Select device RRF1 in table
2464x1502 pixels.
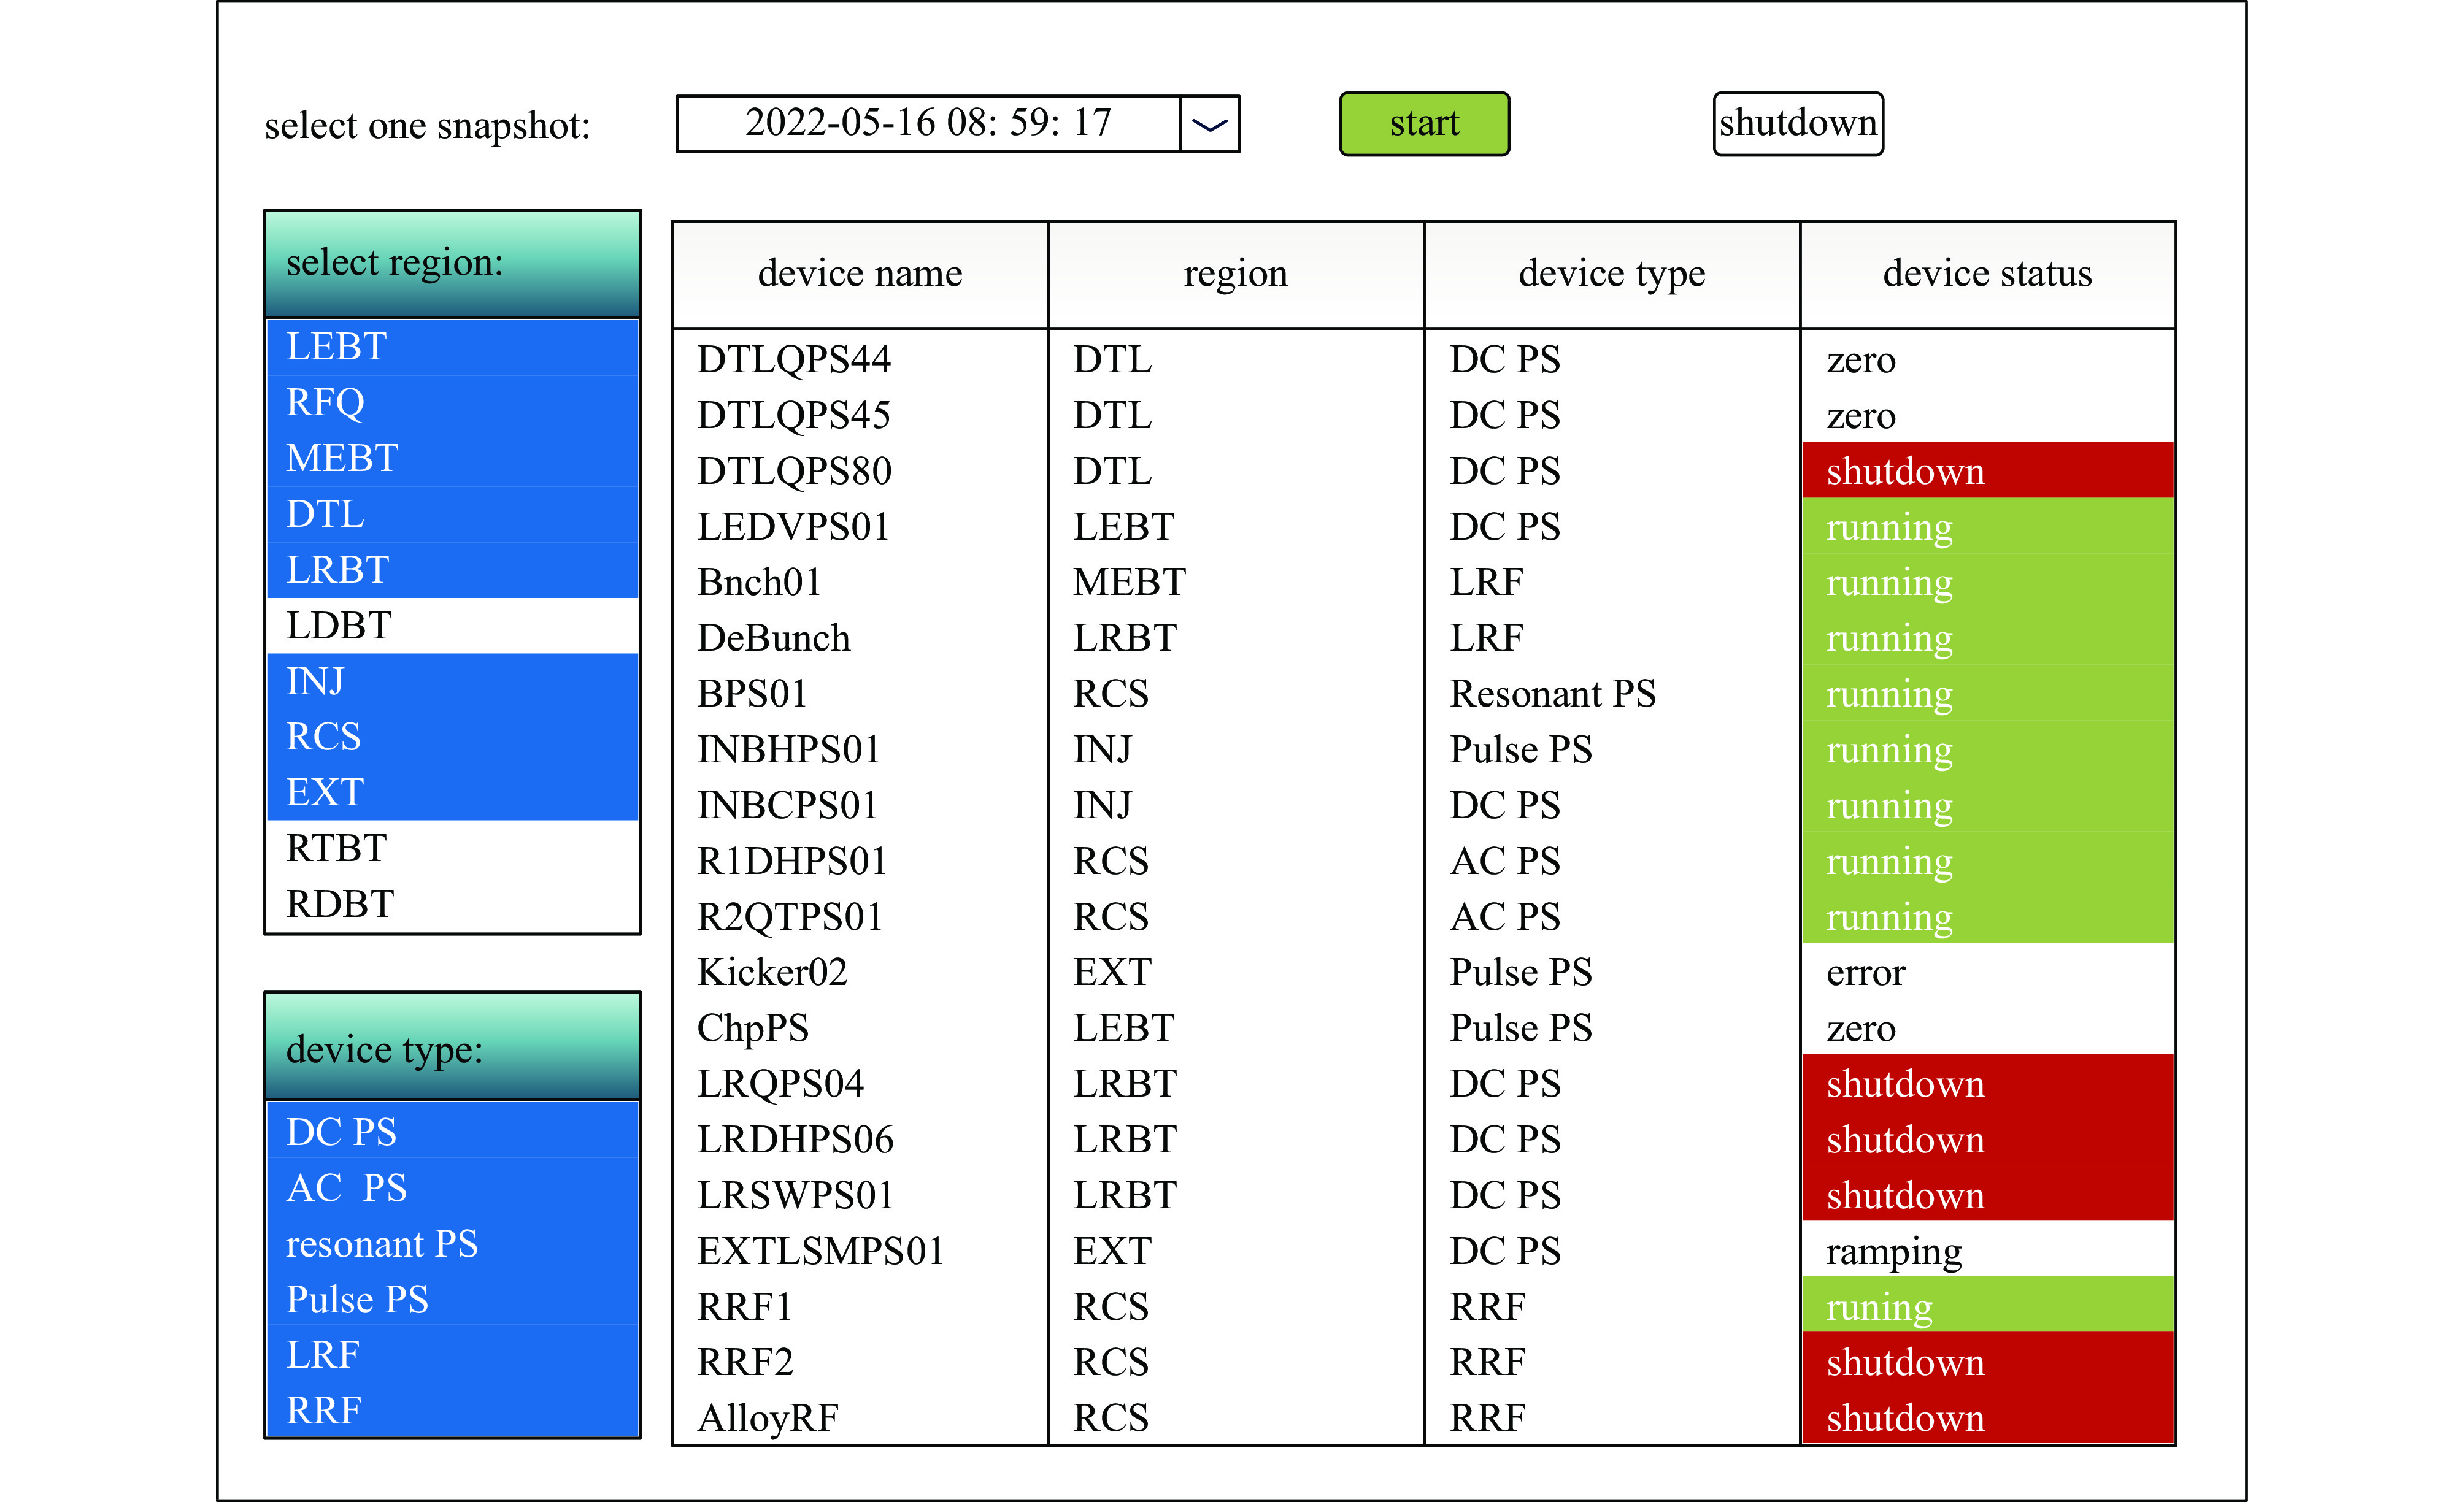click(744, 1307)
